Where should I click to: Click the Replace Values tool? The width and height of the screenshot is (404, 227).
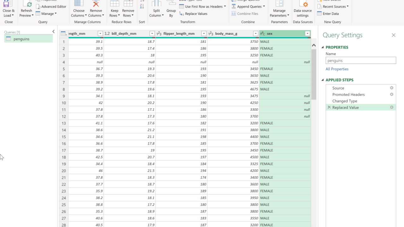click(193, 14)
